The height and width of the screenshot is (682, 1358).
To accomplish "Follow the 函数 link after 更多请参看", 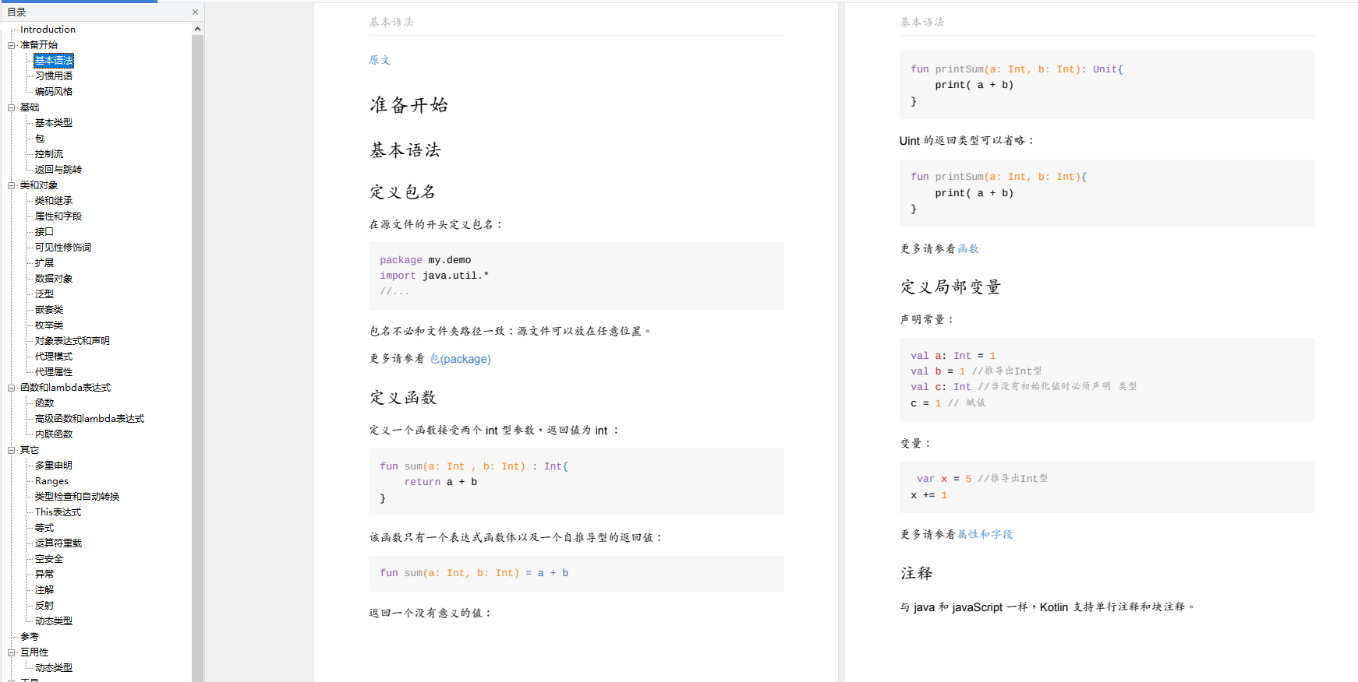I will (x=968, y=249).
